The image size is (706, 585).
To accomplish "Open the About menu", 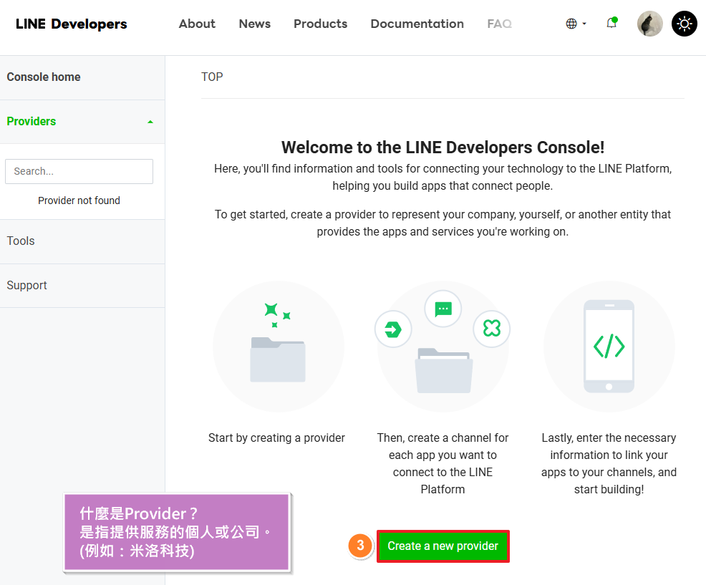I will (197, 24).
